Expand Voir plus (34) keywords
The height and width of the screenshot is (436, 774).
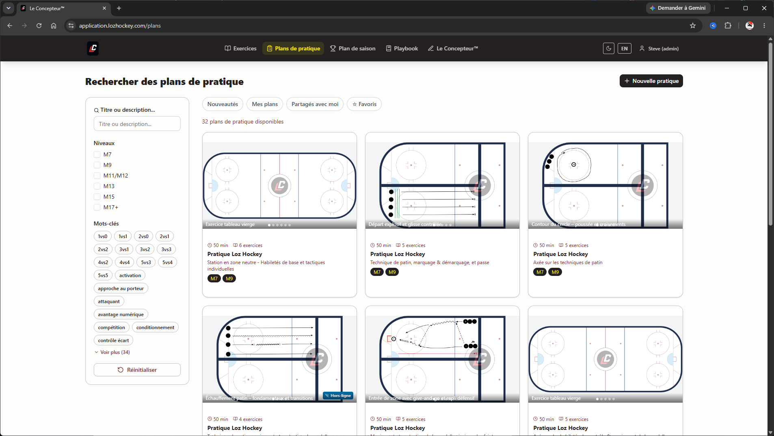tap(112, 352)
